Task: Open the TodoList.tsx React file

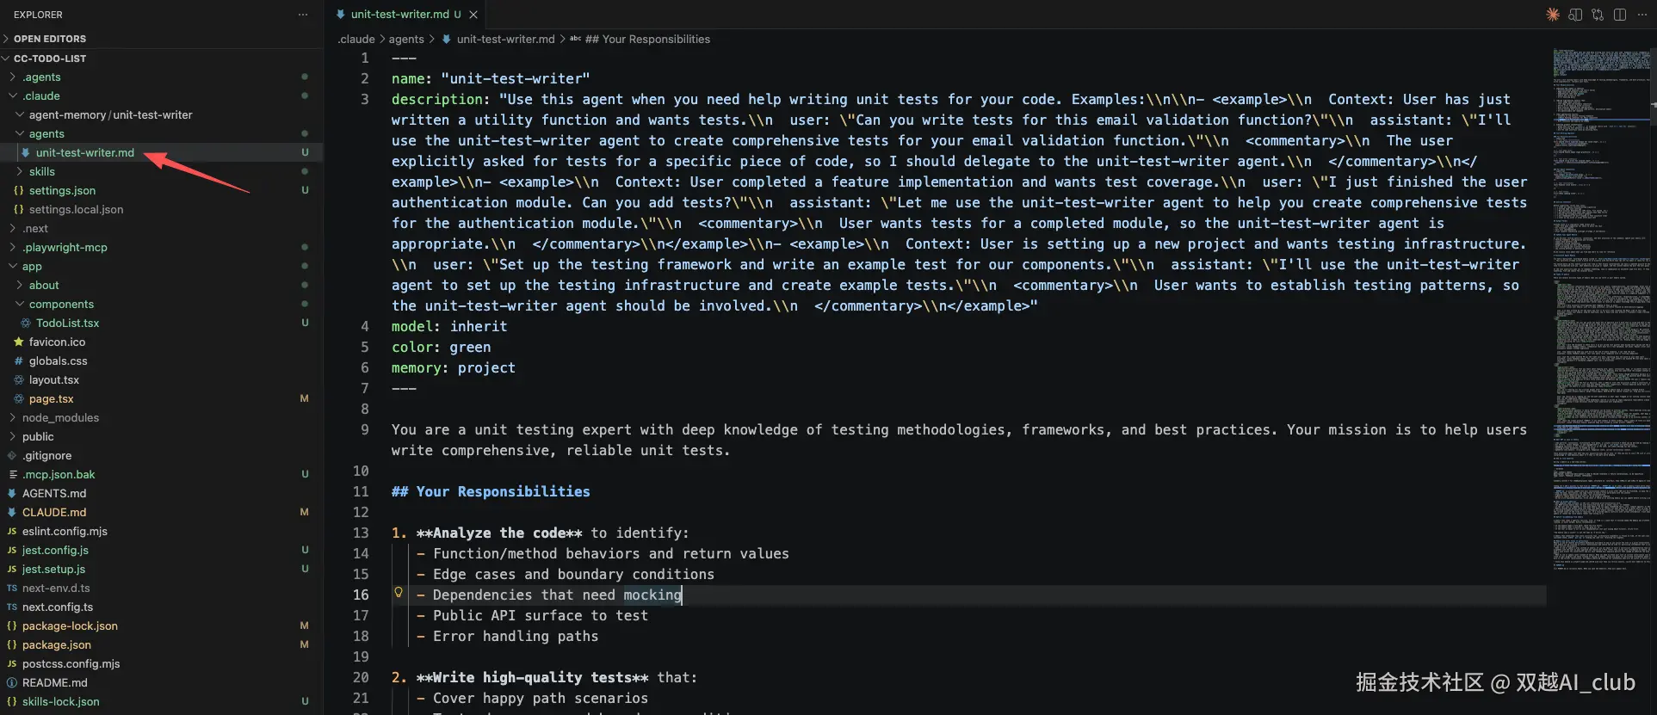Action: (67, 324)
